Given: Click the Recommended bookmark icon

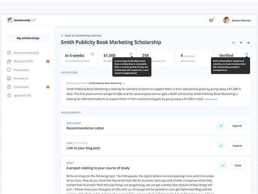Looking at the screenshot, I should coord(9,53).
